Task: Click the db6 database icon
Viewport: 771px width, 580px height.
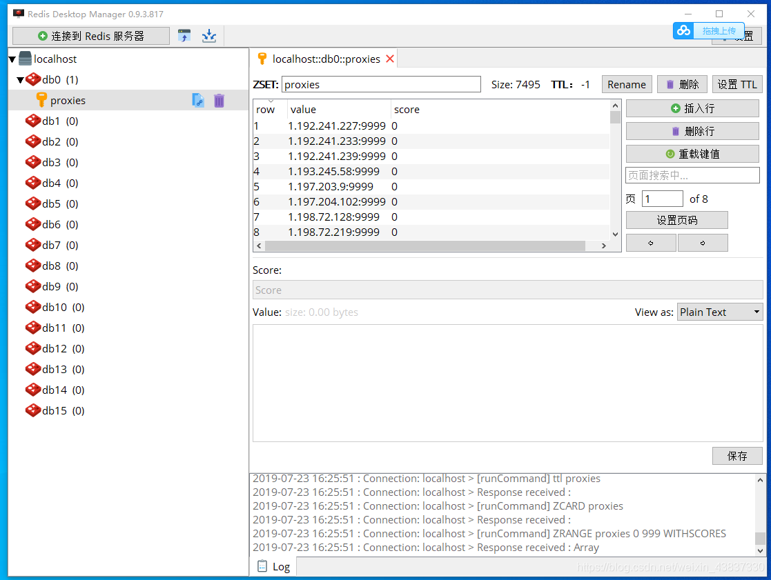Action: coord(33,224)
